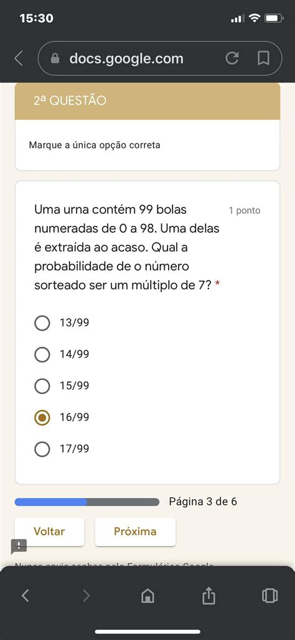The image size is (295, 640).
Task: Bookmark the page using the bookmark icon
Action: [x=264, y=59]
